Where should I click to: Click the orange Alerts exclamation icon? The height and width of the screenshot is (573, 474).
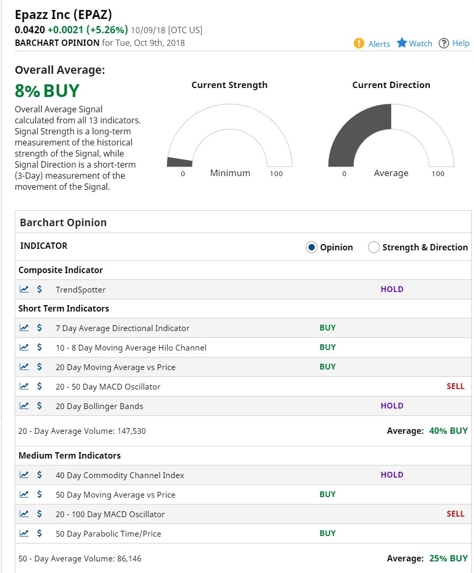coord(359,43)
